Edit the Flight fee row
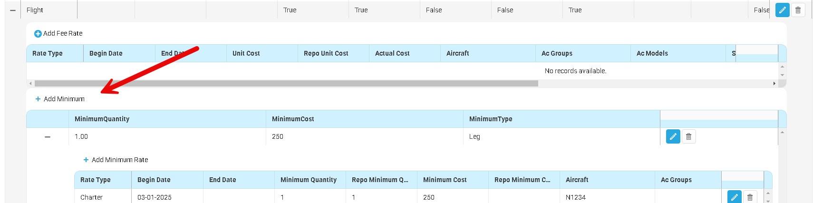The image size is (813, 203). (782, 10)
